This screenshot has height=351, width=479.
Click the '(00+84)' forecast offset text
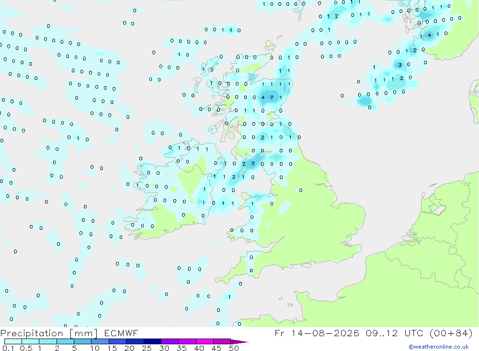451,333
